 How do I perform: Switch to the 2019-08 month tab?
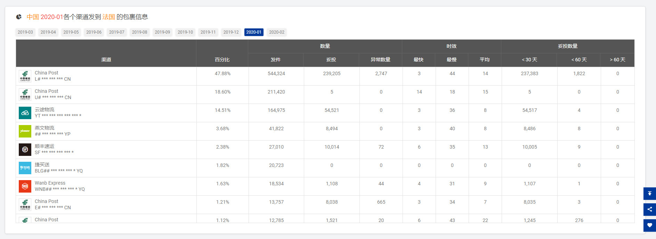[140, 32]
